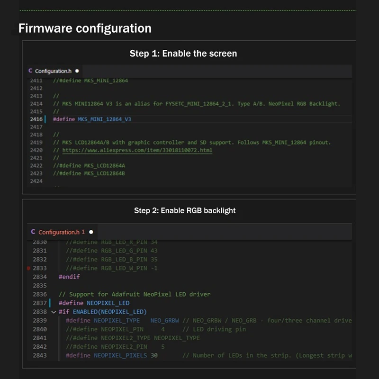The width and height of the screenshot is (379, 379).
Task: Click line number 2416 in the gutter
Action: tap(36, 119)
